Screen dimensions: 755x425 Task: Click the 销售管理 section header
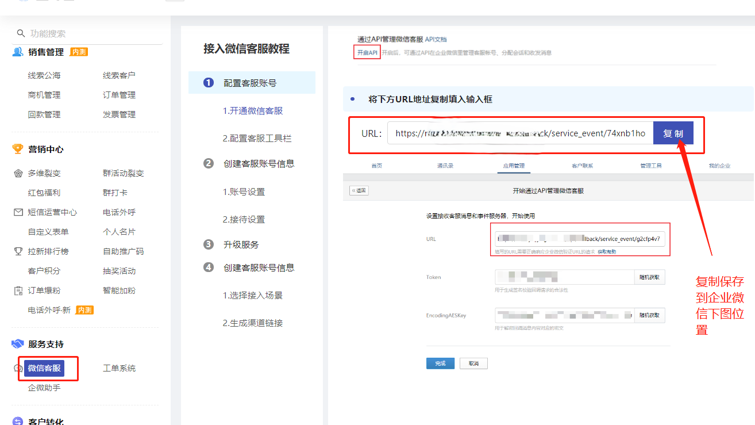[x=46, y=52]
